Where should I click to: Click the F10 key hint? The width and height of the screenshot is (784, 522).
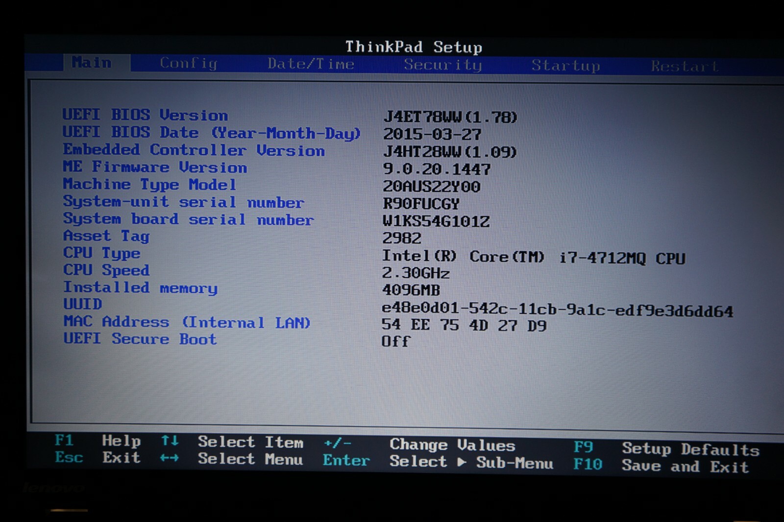click(x=588, y=464)
